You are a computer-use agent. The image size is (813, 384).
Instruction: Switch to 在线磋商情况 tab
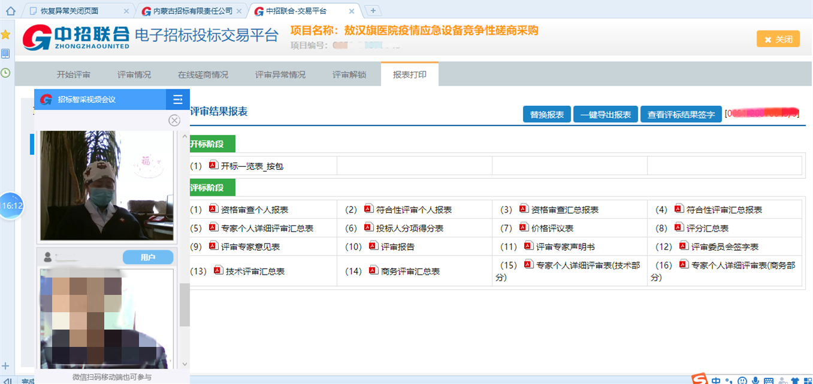coord(203,75)
